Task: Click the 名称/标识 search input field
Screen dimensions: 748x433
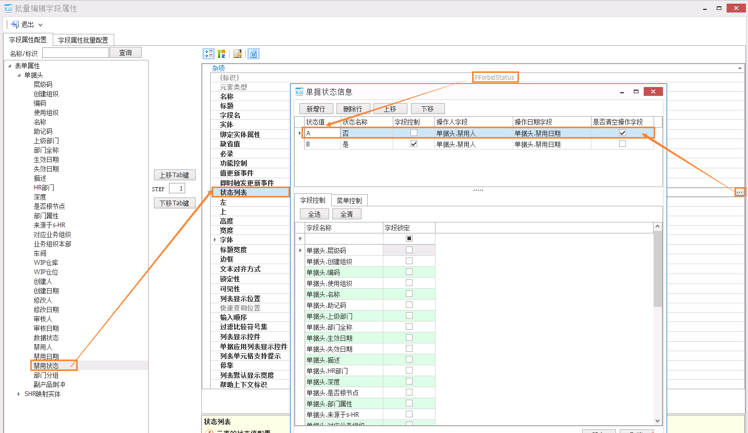Action: pos(76,53)
